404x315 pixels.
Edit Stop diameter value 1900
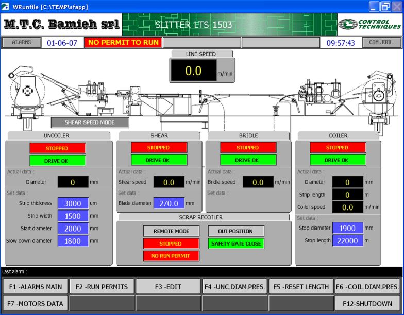pyautogui.click(x=347, y=228)
